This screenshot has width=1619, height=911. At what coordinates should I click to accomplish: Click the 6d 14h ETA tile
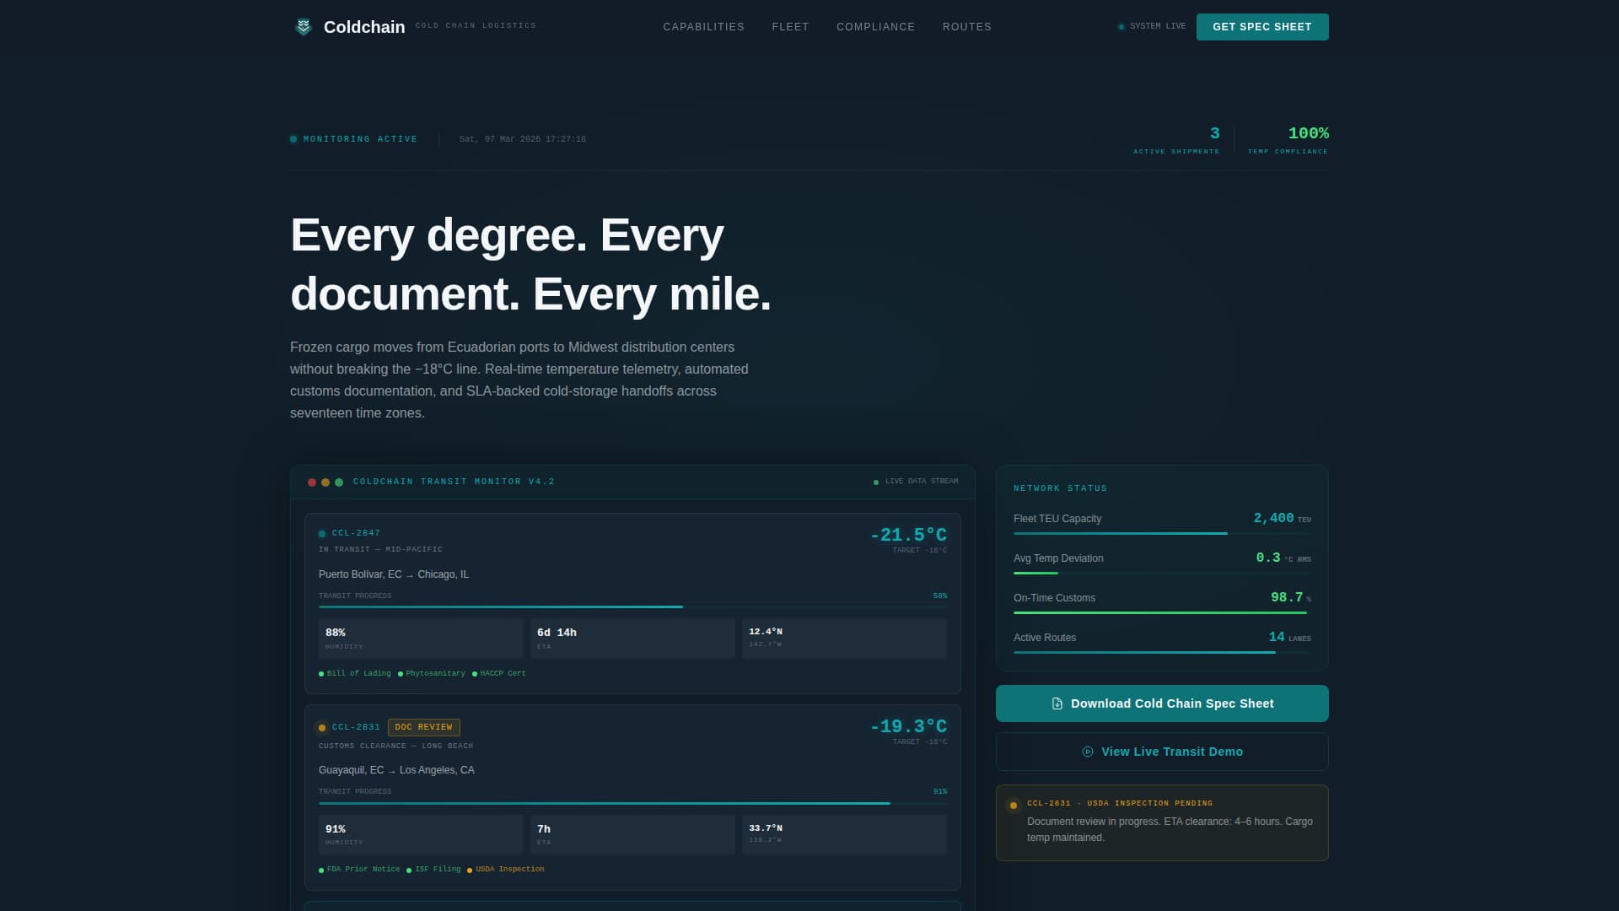[632, 639]
